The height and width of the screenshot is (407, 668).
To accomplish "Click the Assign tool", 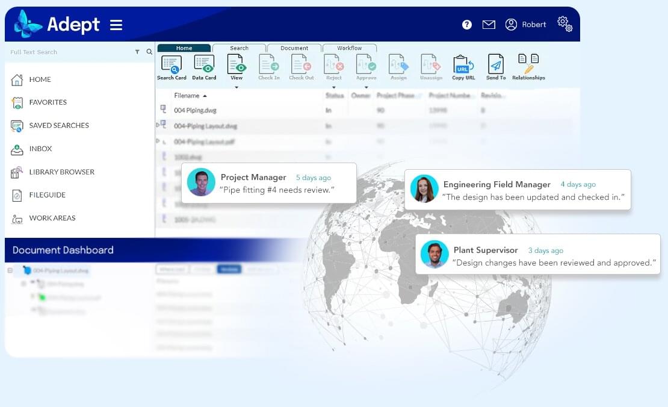I will click(399, 67).
